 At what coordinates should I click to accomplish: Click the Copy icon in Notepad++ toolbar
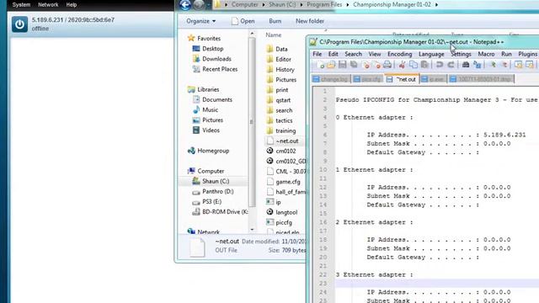(414, 65)
